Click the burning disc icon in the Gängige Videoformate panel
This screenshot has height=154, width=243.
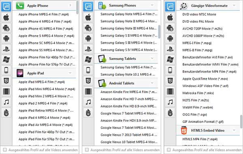[170, 112]
